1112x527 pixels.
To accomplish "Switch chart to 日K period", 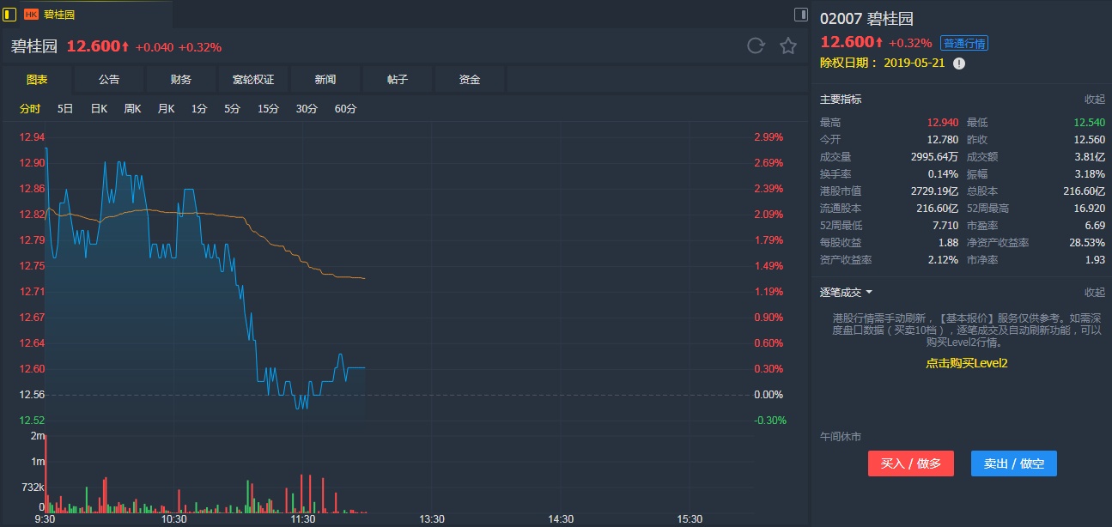I will pyautogui.click(x=99, y=109).
